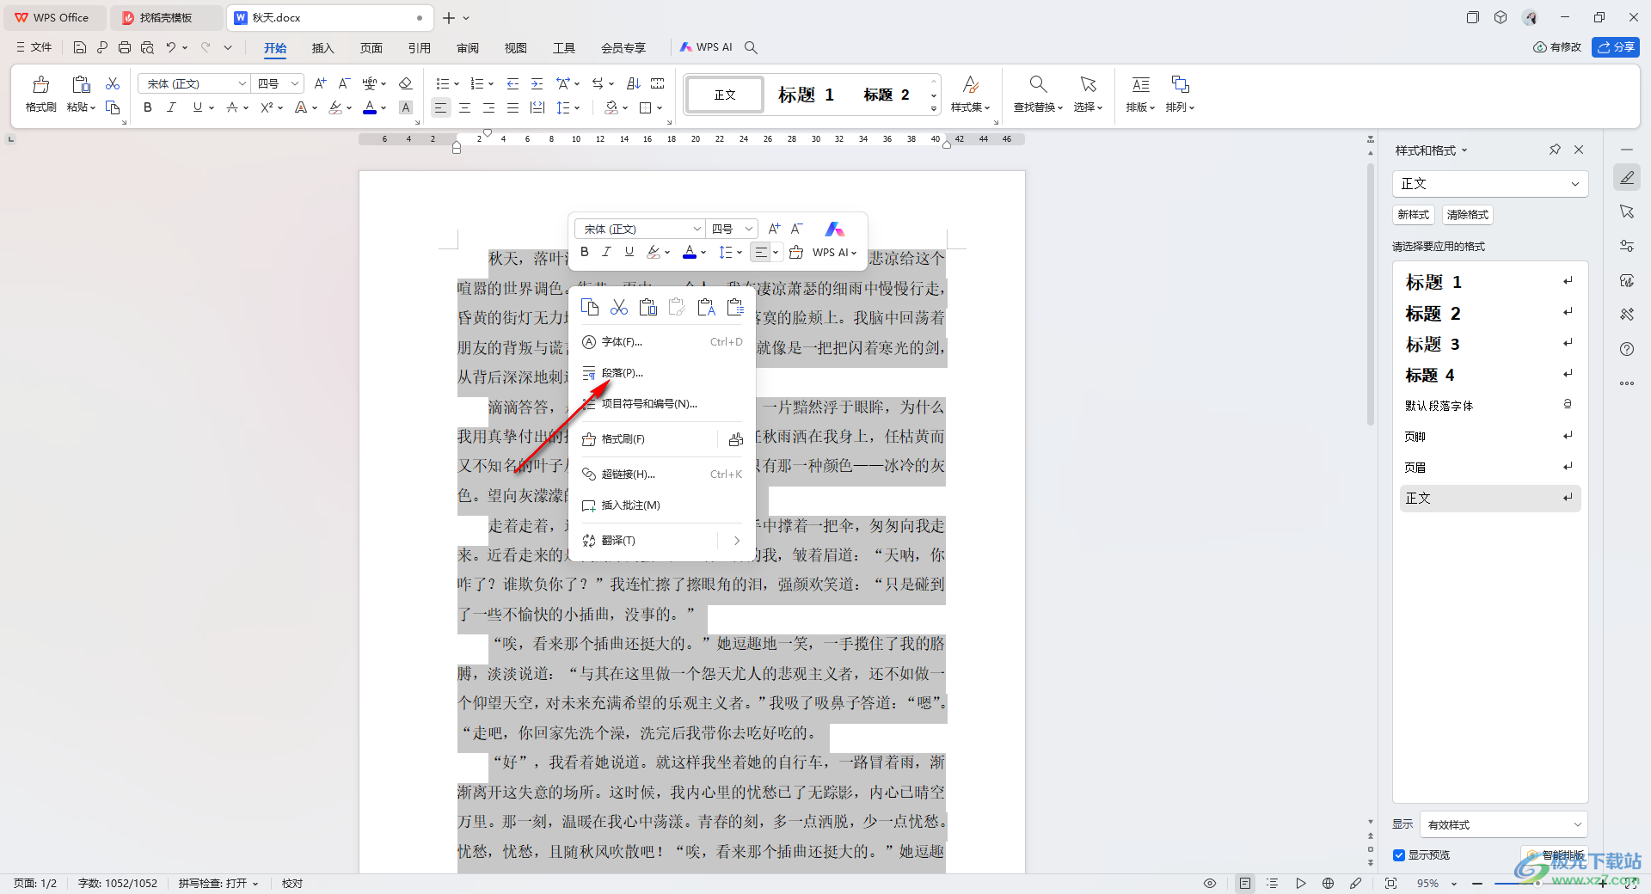The image size is (1651, 894).
Task: Click the 清除格式 button
Action: click(1468, 215)
